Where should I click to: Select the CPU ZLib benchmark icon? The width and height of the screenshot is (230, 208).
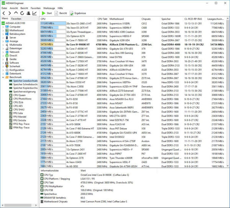pyautogui.click(x=11, y=102)
